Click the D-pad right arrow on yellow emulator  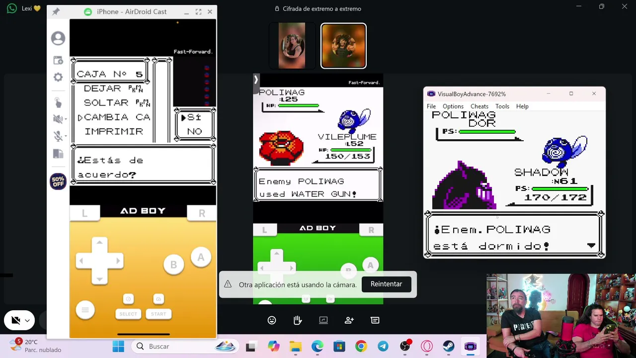[117, 261]
